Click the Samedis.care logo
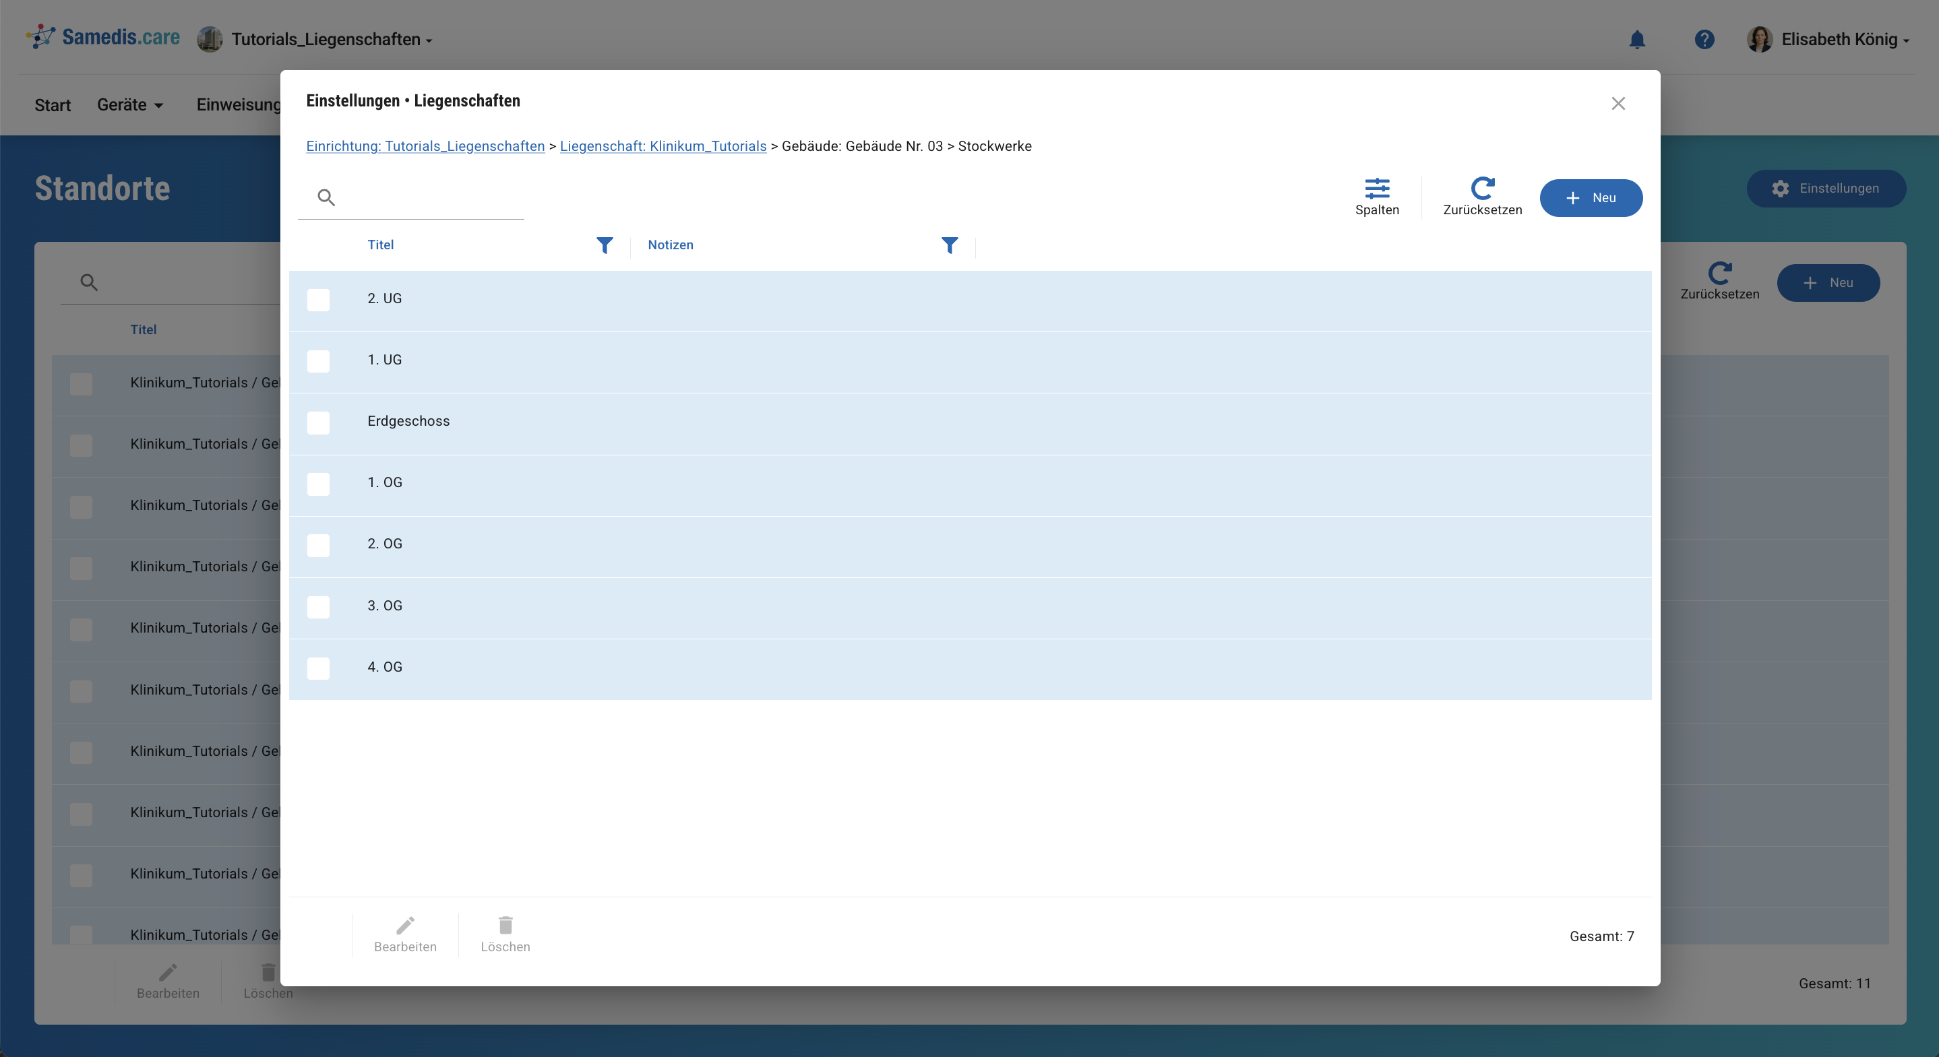The width and height of the screenshot is (1939, 1057). point(104,37)
